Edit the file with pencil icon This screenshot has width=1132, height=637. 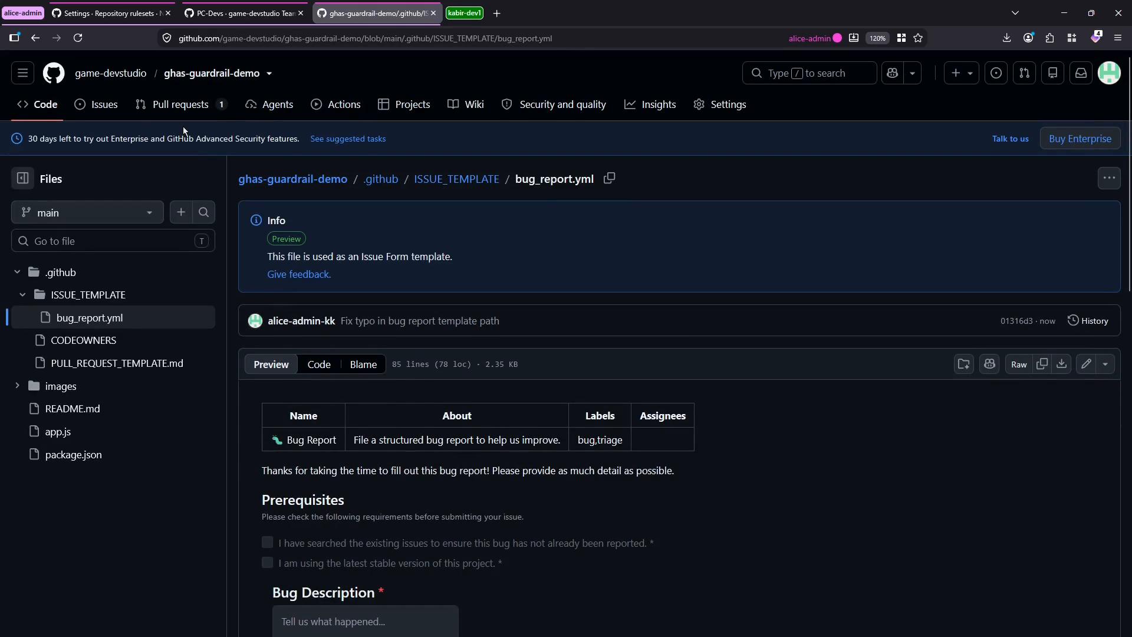tap(1086, 365)
